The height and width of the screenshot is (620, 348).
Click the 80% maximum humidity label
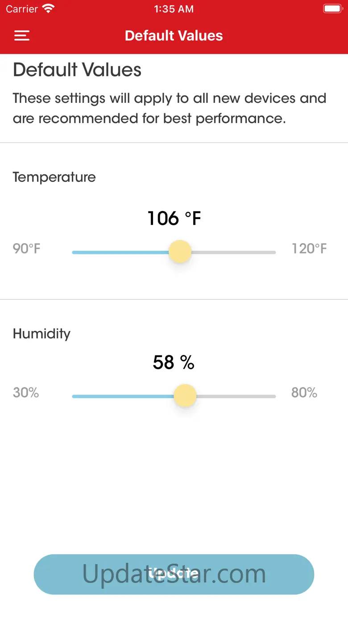(304, 393)
